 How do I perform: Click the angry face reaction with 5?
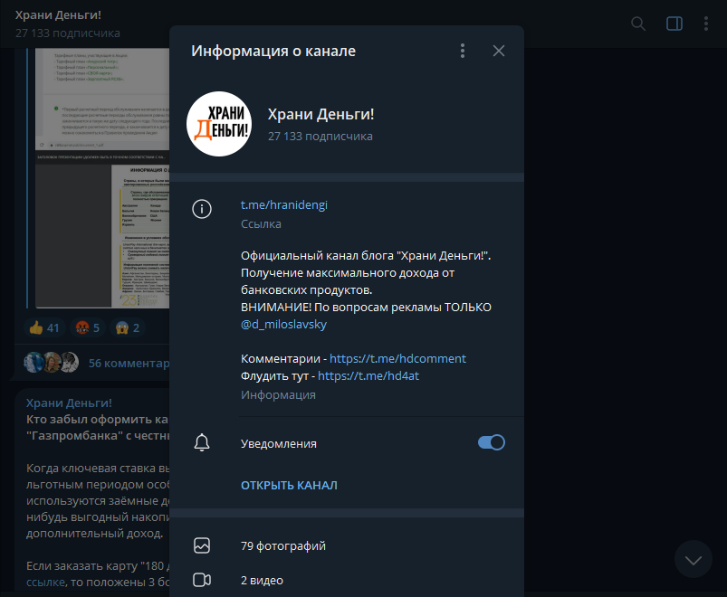click(x=89, y=327)
